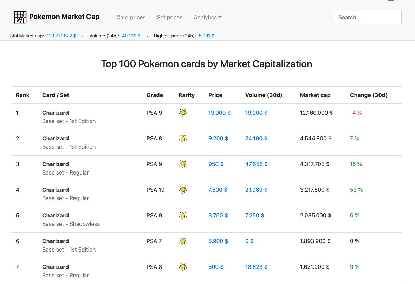Image resolution: width=415 pixels, height=284 pixels.
Task: Click rarity star icon in rank 7 row
Action: click(183, 267)
